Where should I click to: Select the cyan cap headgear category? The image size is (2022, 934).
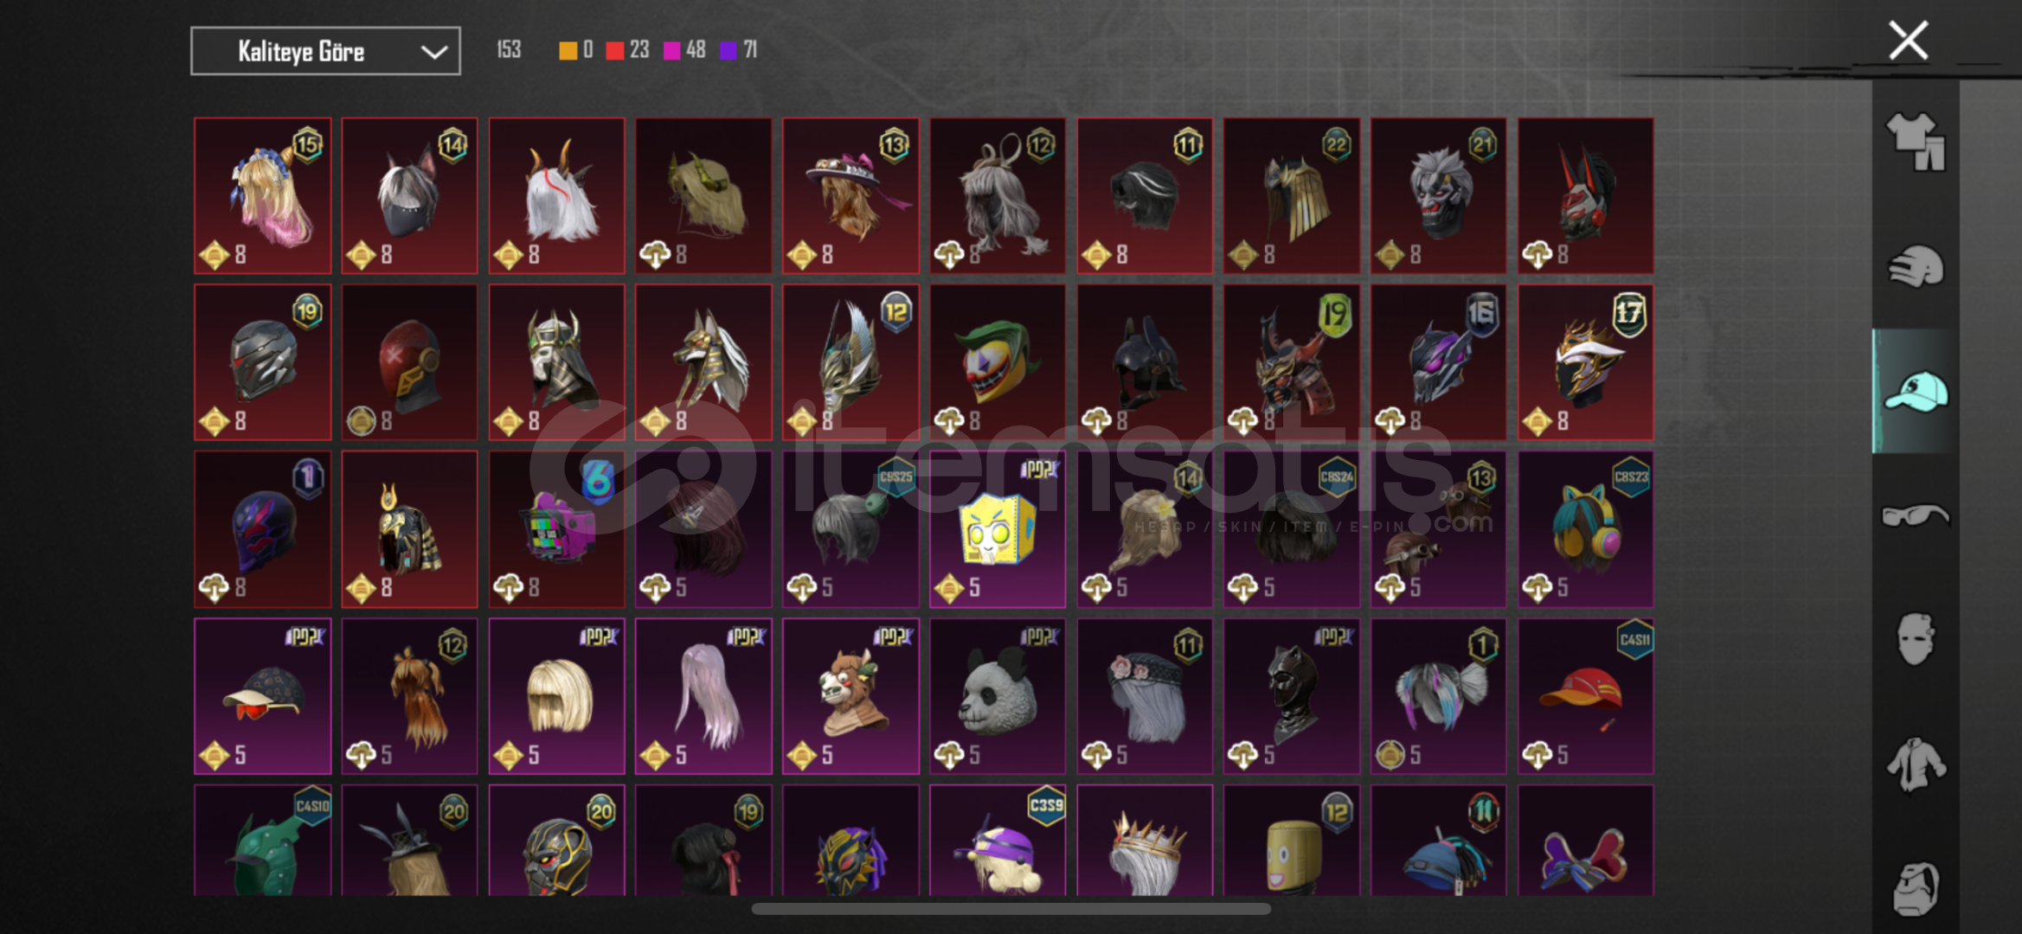point(1916,392)
